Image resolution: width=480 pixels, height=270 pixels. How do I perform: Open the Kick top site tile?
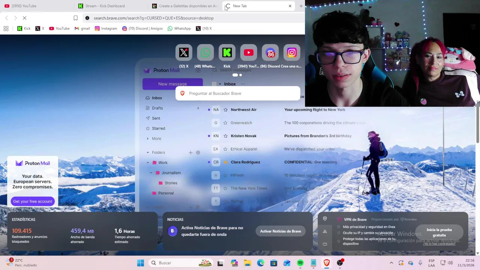tap(227, 53)
